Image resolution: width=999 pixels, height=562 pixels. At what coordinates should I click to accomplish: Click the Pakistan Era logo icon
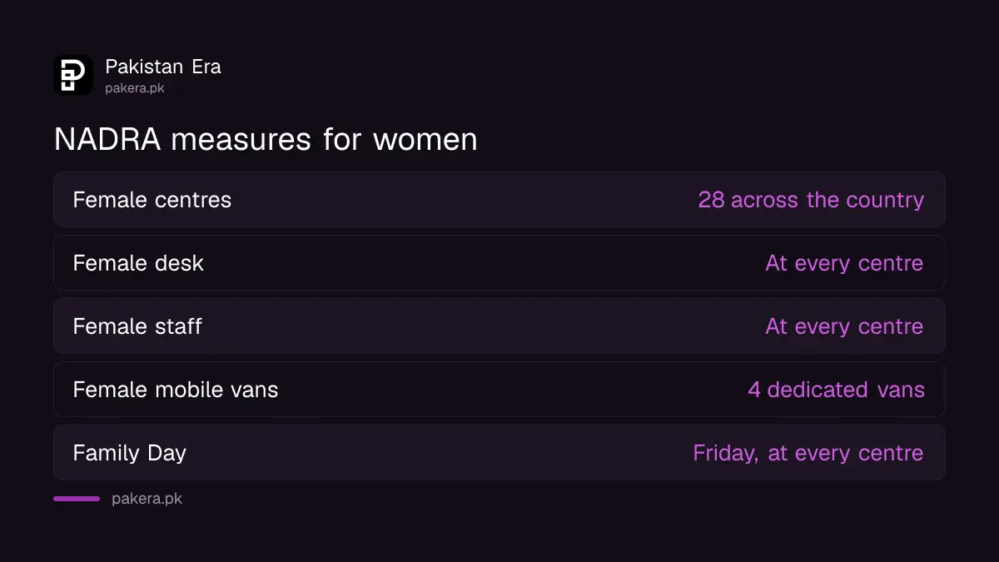click(x=73, y=75)
